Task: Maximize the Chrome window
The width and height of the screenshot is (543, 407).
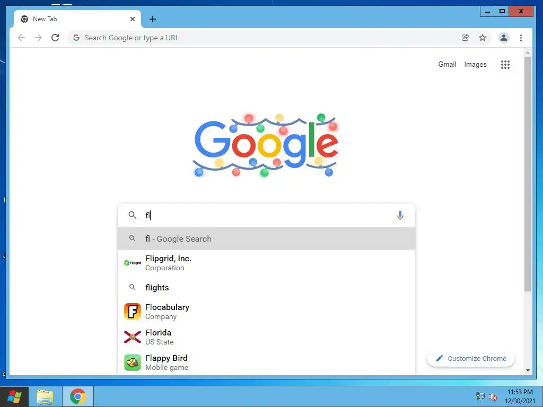Action: coord(502,12)
